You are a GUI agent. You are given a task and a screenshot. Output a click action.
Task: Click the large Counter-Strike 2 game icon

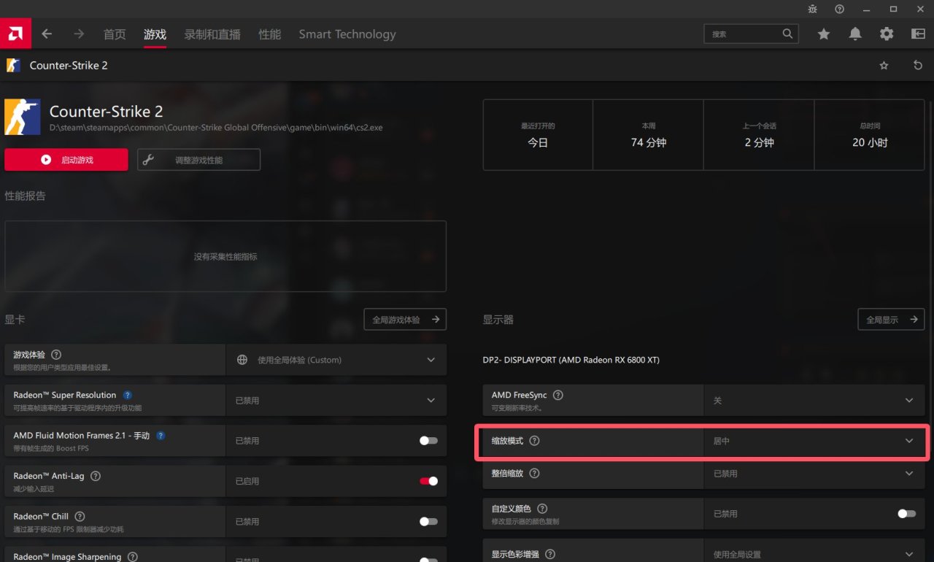pos(23,117)
